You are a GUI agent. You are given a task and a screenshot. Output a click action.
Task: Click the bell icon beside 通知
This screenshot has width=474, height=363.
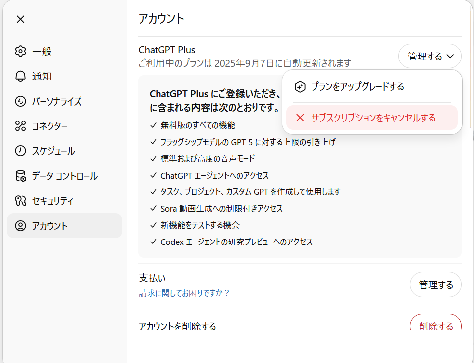tap(21, 76)
